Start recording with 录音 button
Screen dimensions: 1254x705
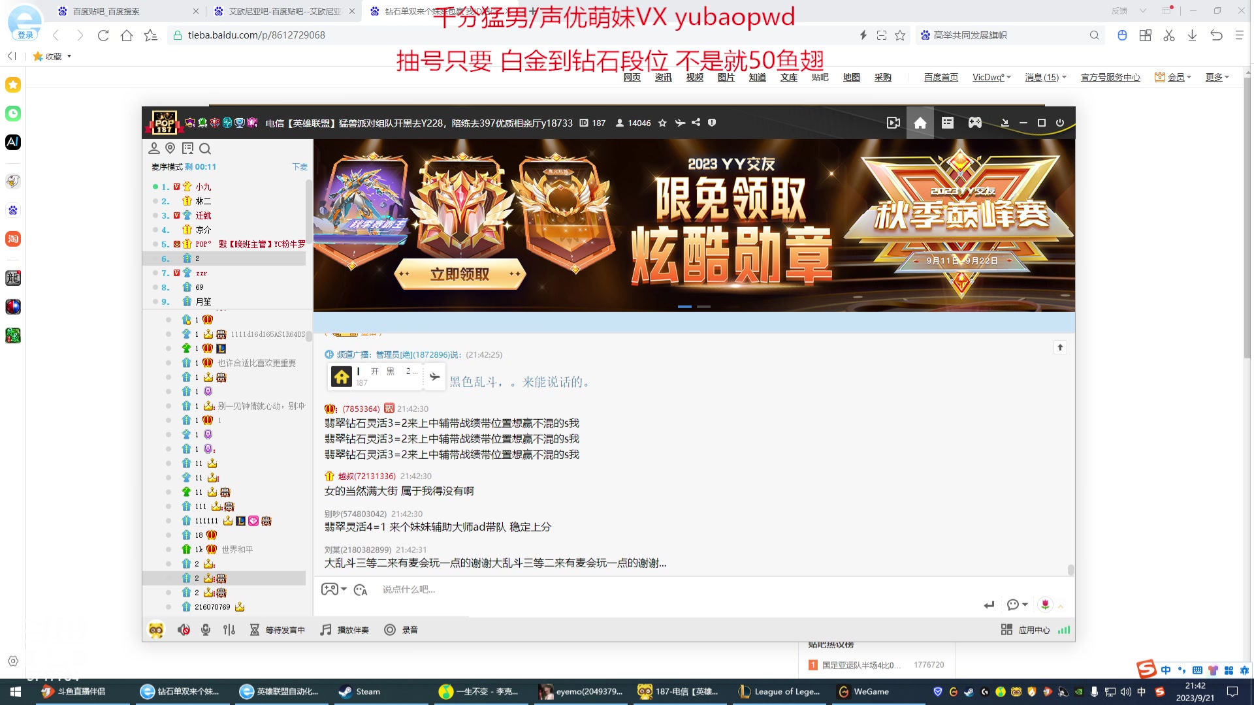(x=401, y=630)
